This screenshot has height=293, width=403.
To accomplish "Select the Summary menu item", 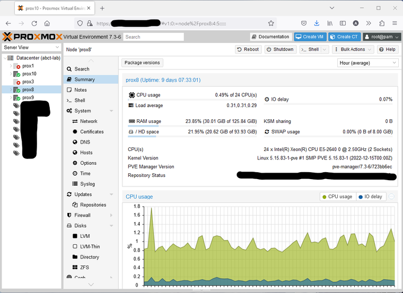I will [x=84, y=79].
